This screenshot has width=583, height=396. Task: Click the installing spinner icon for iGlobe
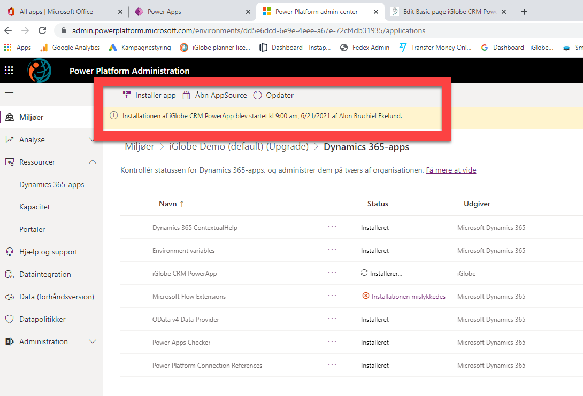364,273
